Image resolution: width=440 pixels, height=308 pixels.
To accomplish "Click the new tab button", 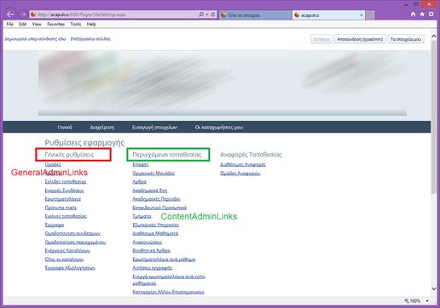I will [x=370, y=15].
